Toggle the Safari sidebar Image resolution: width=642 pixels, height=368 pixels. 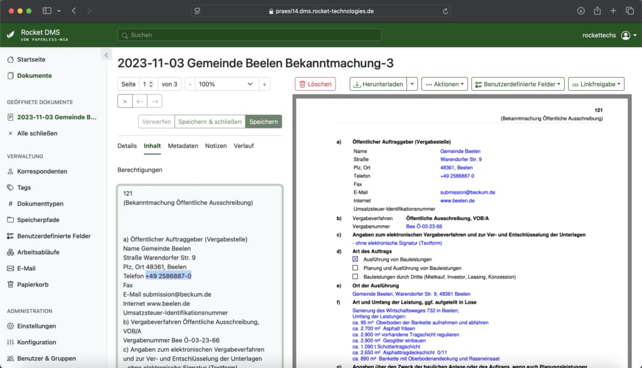(x=47, y=11)
